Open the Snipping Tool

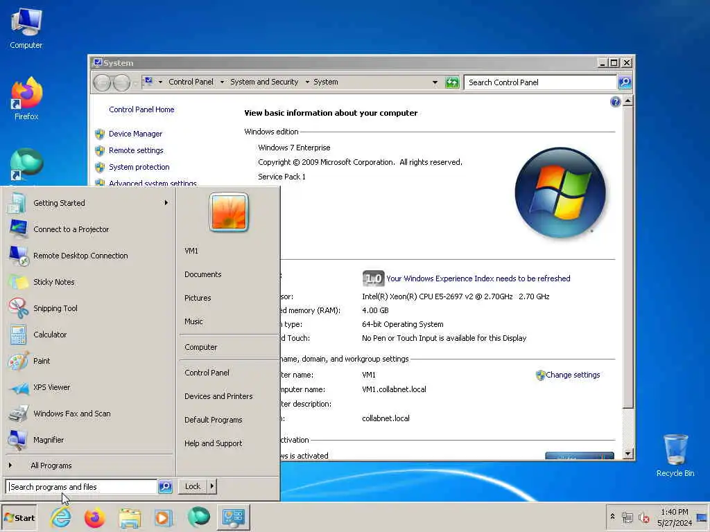[89, 308]
